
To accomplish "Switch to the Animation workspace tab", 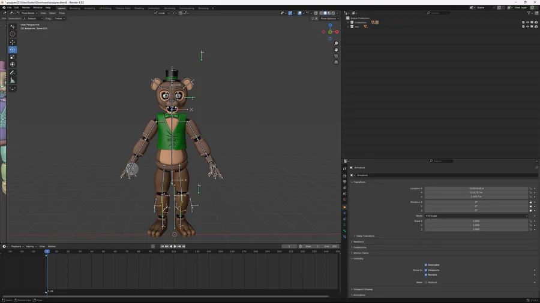I will click(154, 8).
